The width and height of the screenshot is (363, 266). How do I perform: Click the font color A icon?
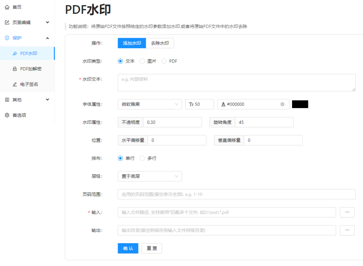coord(224,104)
